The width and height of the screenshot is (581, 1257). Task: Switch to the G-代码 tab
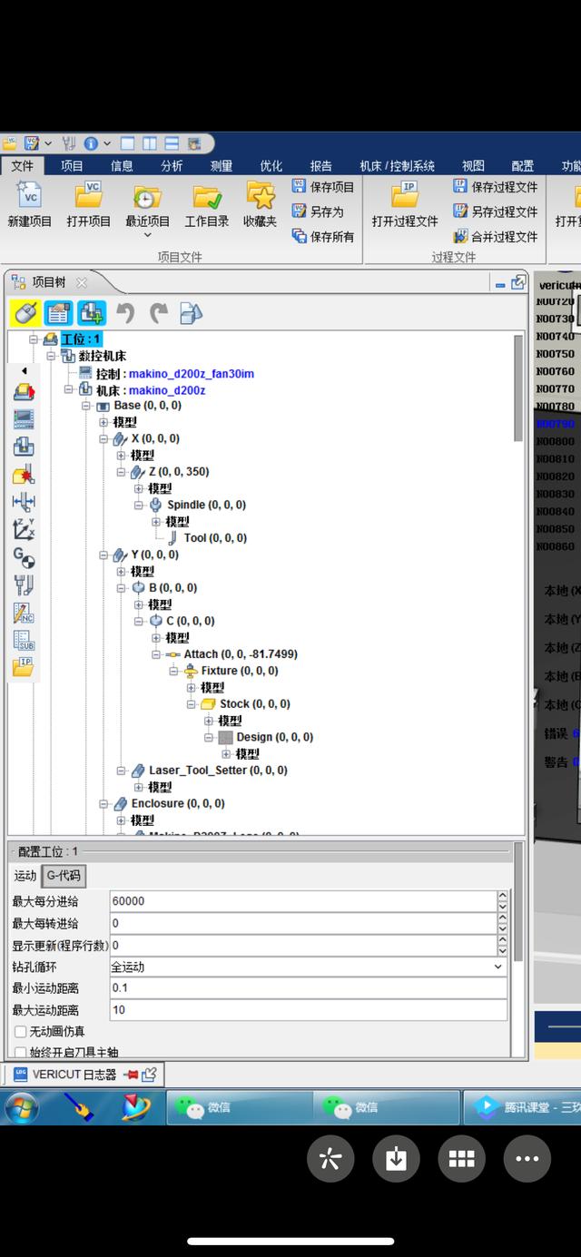tap(64, 876)
